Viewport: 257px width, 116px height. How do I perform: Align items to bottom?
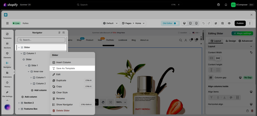point(225,97)
